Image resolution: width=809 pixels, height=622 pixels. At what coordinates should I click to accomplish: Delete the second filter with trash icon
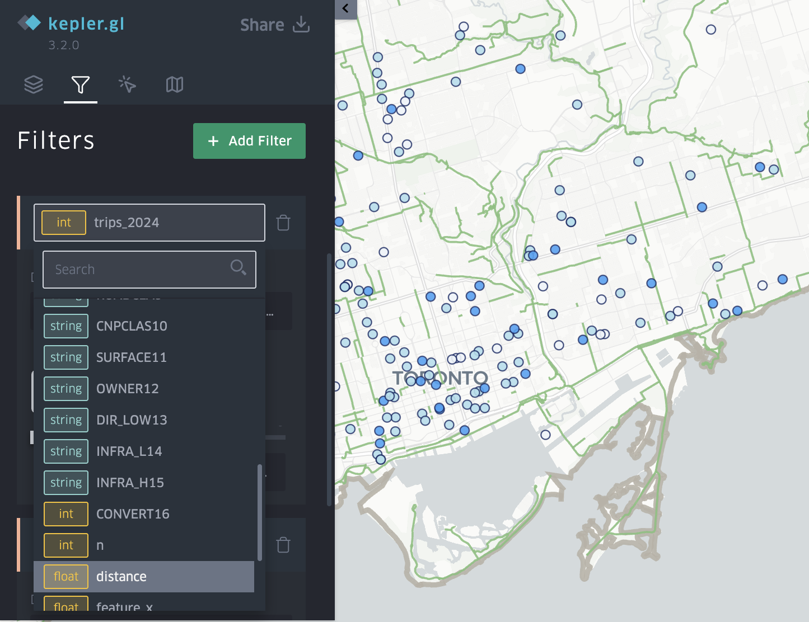(283, 545)
